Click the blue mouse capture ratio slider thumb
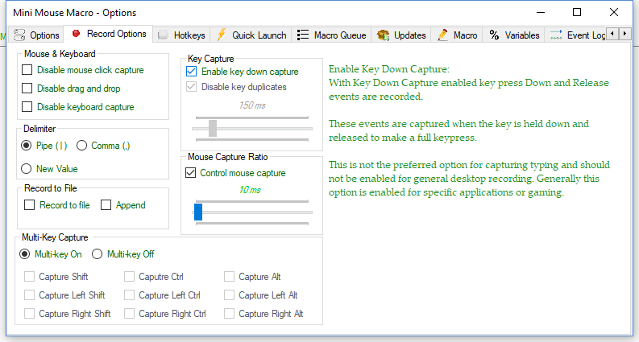 (x=198, y=212)
